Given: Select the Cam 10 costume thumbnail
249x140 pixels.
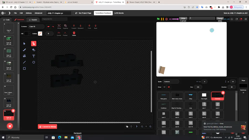Looking at the screenshot, I should click(9, 40).
